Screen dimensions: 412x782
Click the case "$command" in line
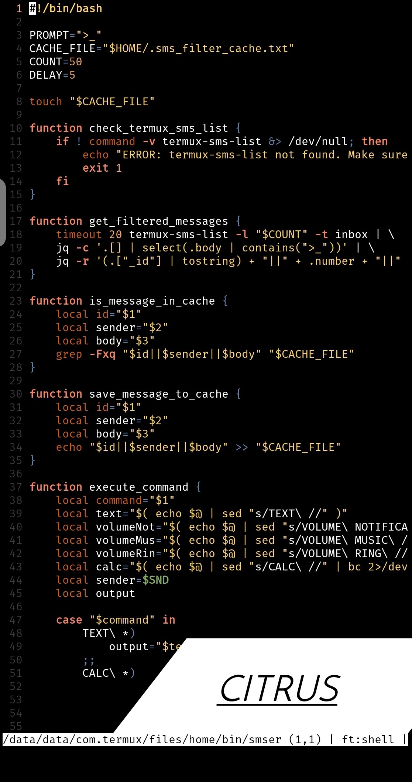116,620
